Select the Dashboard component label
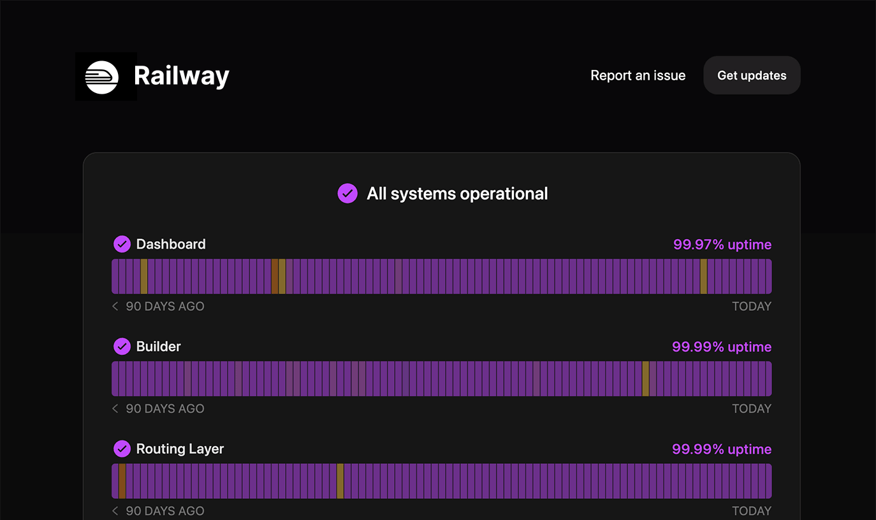This screenshot has width=876, height=520. tap(171, 244)
